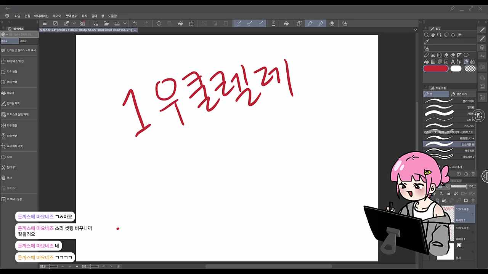Expand the hidden side panel arrow handle

(485, 176)
